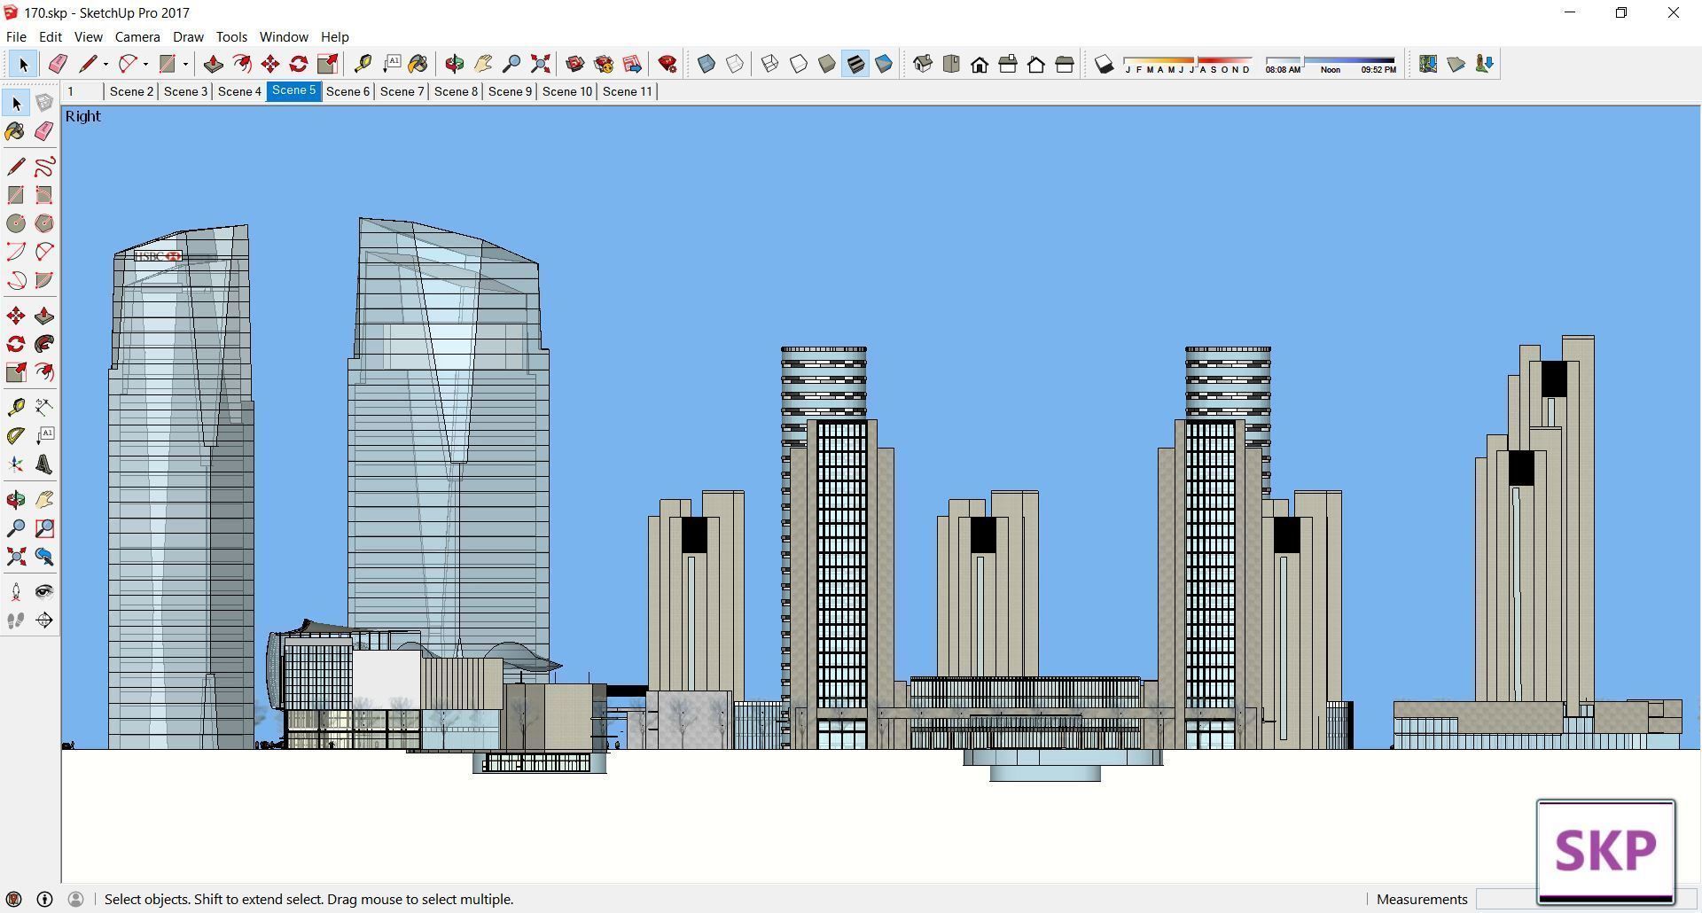This screenshot has height=913, width=1702.
Task: Select the Look Around eye tool
Action: tap(44, 592)
